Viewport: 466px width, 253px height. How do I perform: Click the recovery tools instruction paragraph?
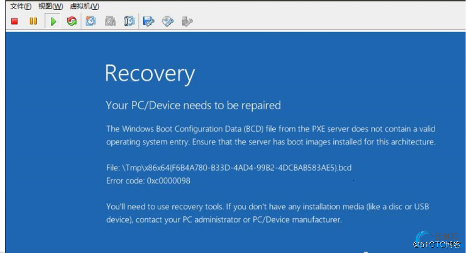267,213
